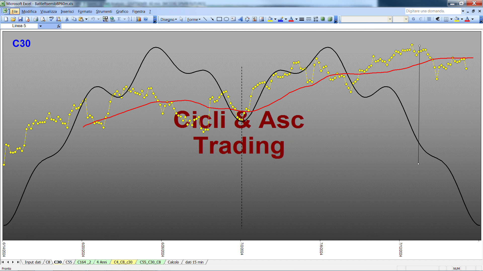This screenshot has width=483, height=271.
Task: Open the Chart Wizard icon
Action: [139, 19]
